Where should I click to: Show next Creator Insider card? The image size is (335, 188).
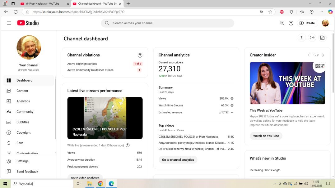[x=323, y=55]
